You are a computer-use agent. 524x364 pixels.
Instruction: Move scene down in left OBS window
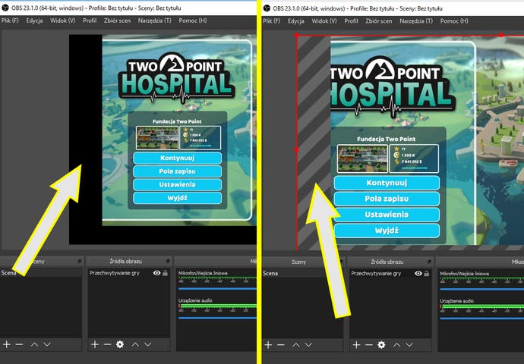[x=47, y=344]
